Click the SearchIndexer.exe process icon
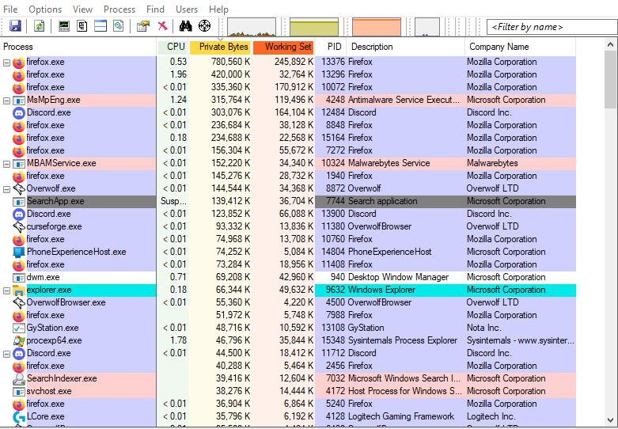Viewport: 618px width, 429px height. 19,379
